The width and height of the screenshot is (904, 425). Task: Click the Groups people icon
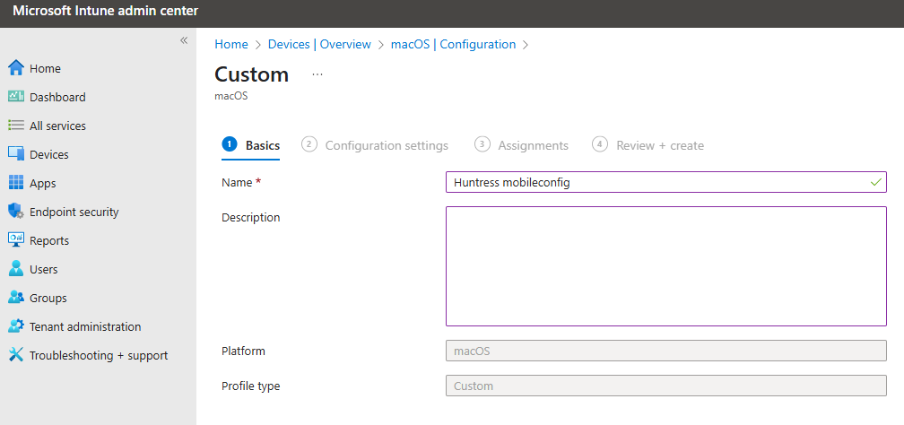click(x=15, y=298)
